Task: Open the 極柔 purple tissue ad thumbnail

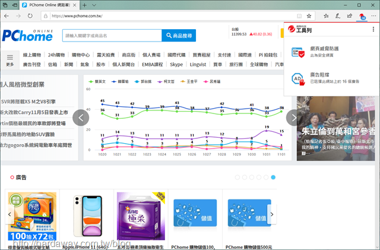Action: click(x=141, y=216)
